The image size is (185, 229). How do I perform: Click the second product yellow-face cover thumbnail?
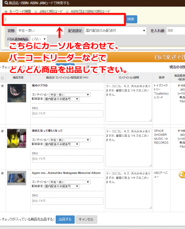tap(17, 138)
